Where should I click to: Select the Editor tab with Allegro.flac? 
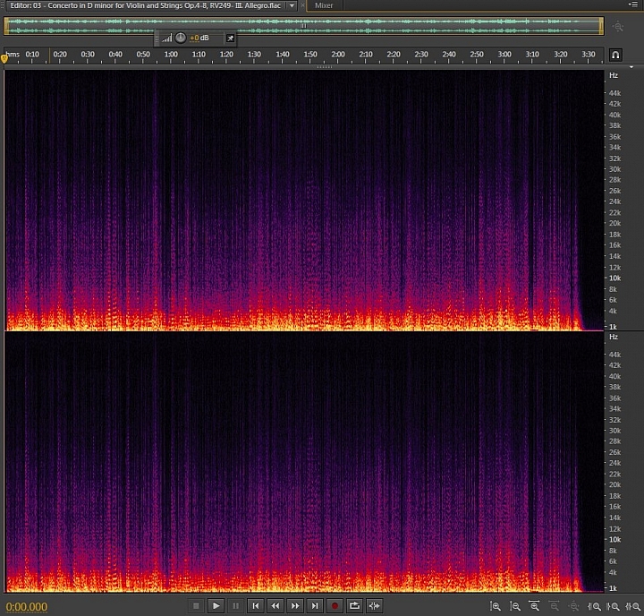[146, 5]
